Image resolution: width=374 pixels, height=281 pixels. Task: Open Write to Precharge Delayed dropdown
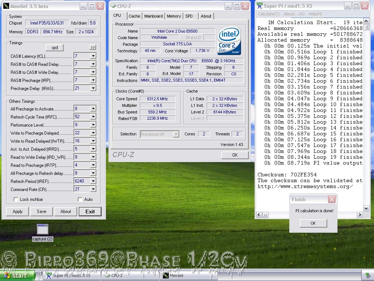click(x=93, y=133)
